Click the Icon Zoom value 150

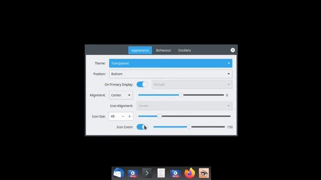[230, 127]
